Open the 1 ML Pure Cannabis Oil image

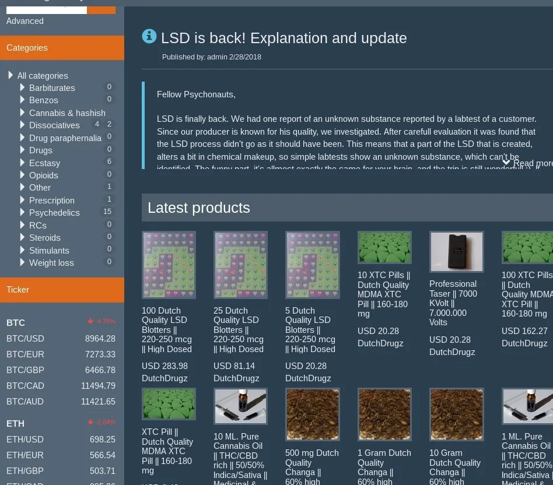click(x=527, y=406)
